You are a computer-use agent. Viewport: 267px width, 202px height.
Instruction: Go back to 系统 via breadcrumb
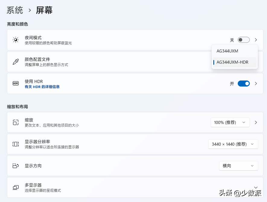15,10
